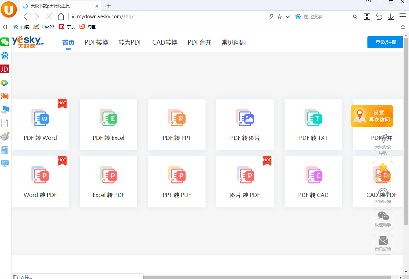The height and width of the screenshot is (279, 409).
Task: Open the paint palette sidebar icon
Action: [5, 136]
